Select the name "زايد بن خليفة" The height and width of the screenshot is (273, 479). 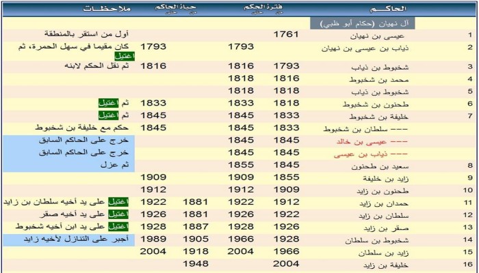pyautogui.click(x=386, y=179)
